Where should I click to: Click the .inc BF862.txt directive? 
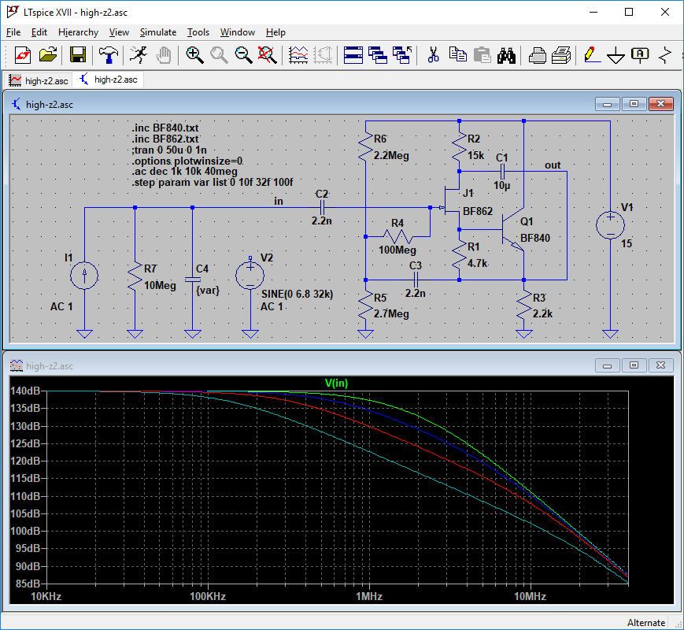pos(165,139)
